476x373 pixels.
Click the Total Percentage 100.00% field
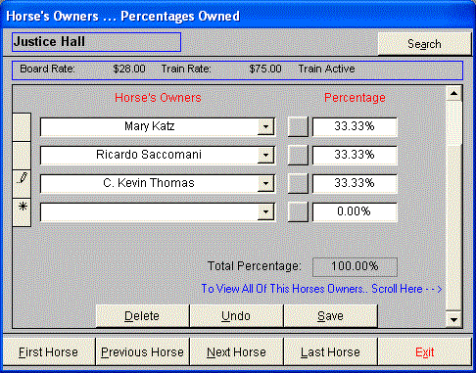(355, 267)
